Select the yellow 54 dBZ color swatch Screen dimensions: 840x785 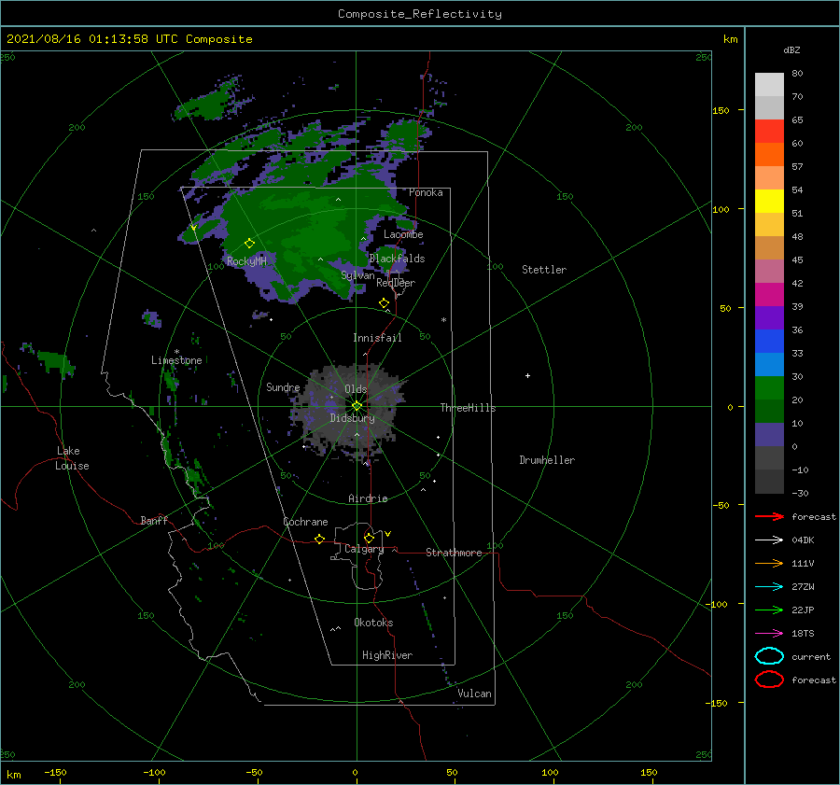(769, 202)
